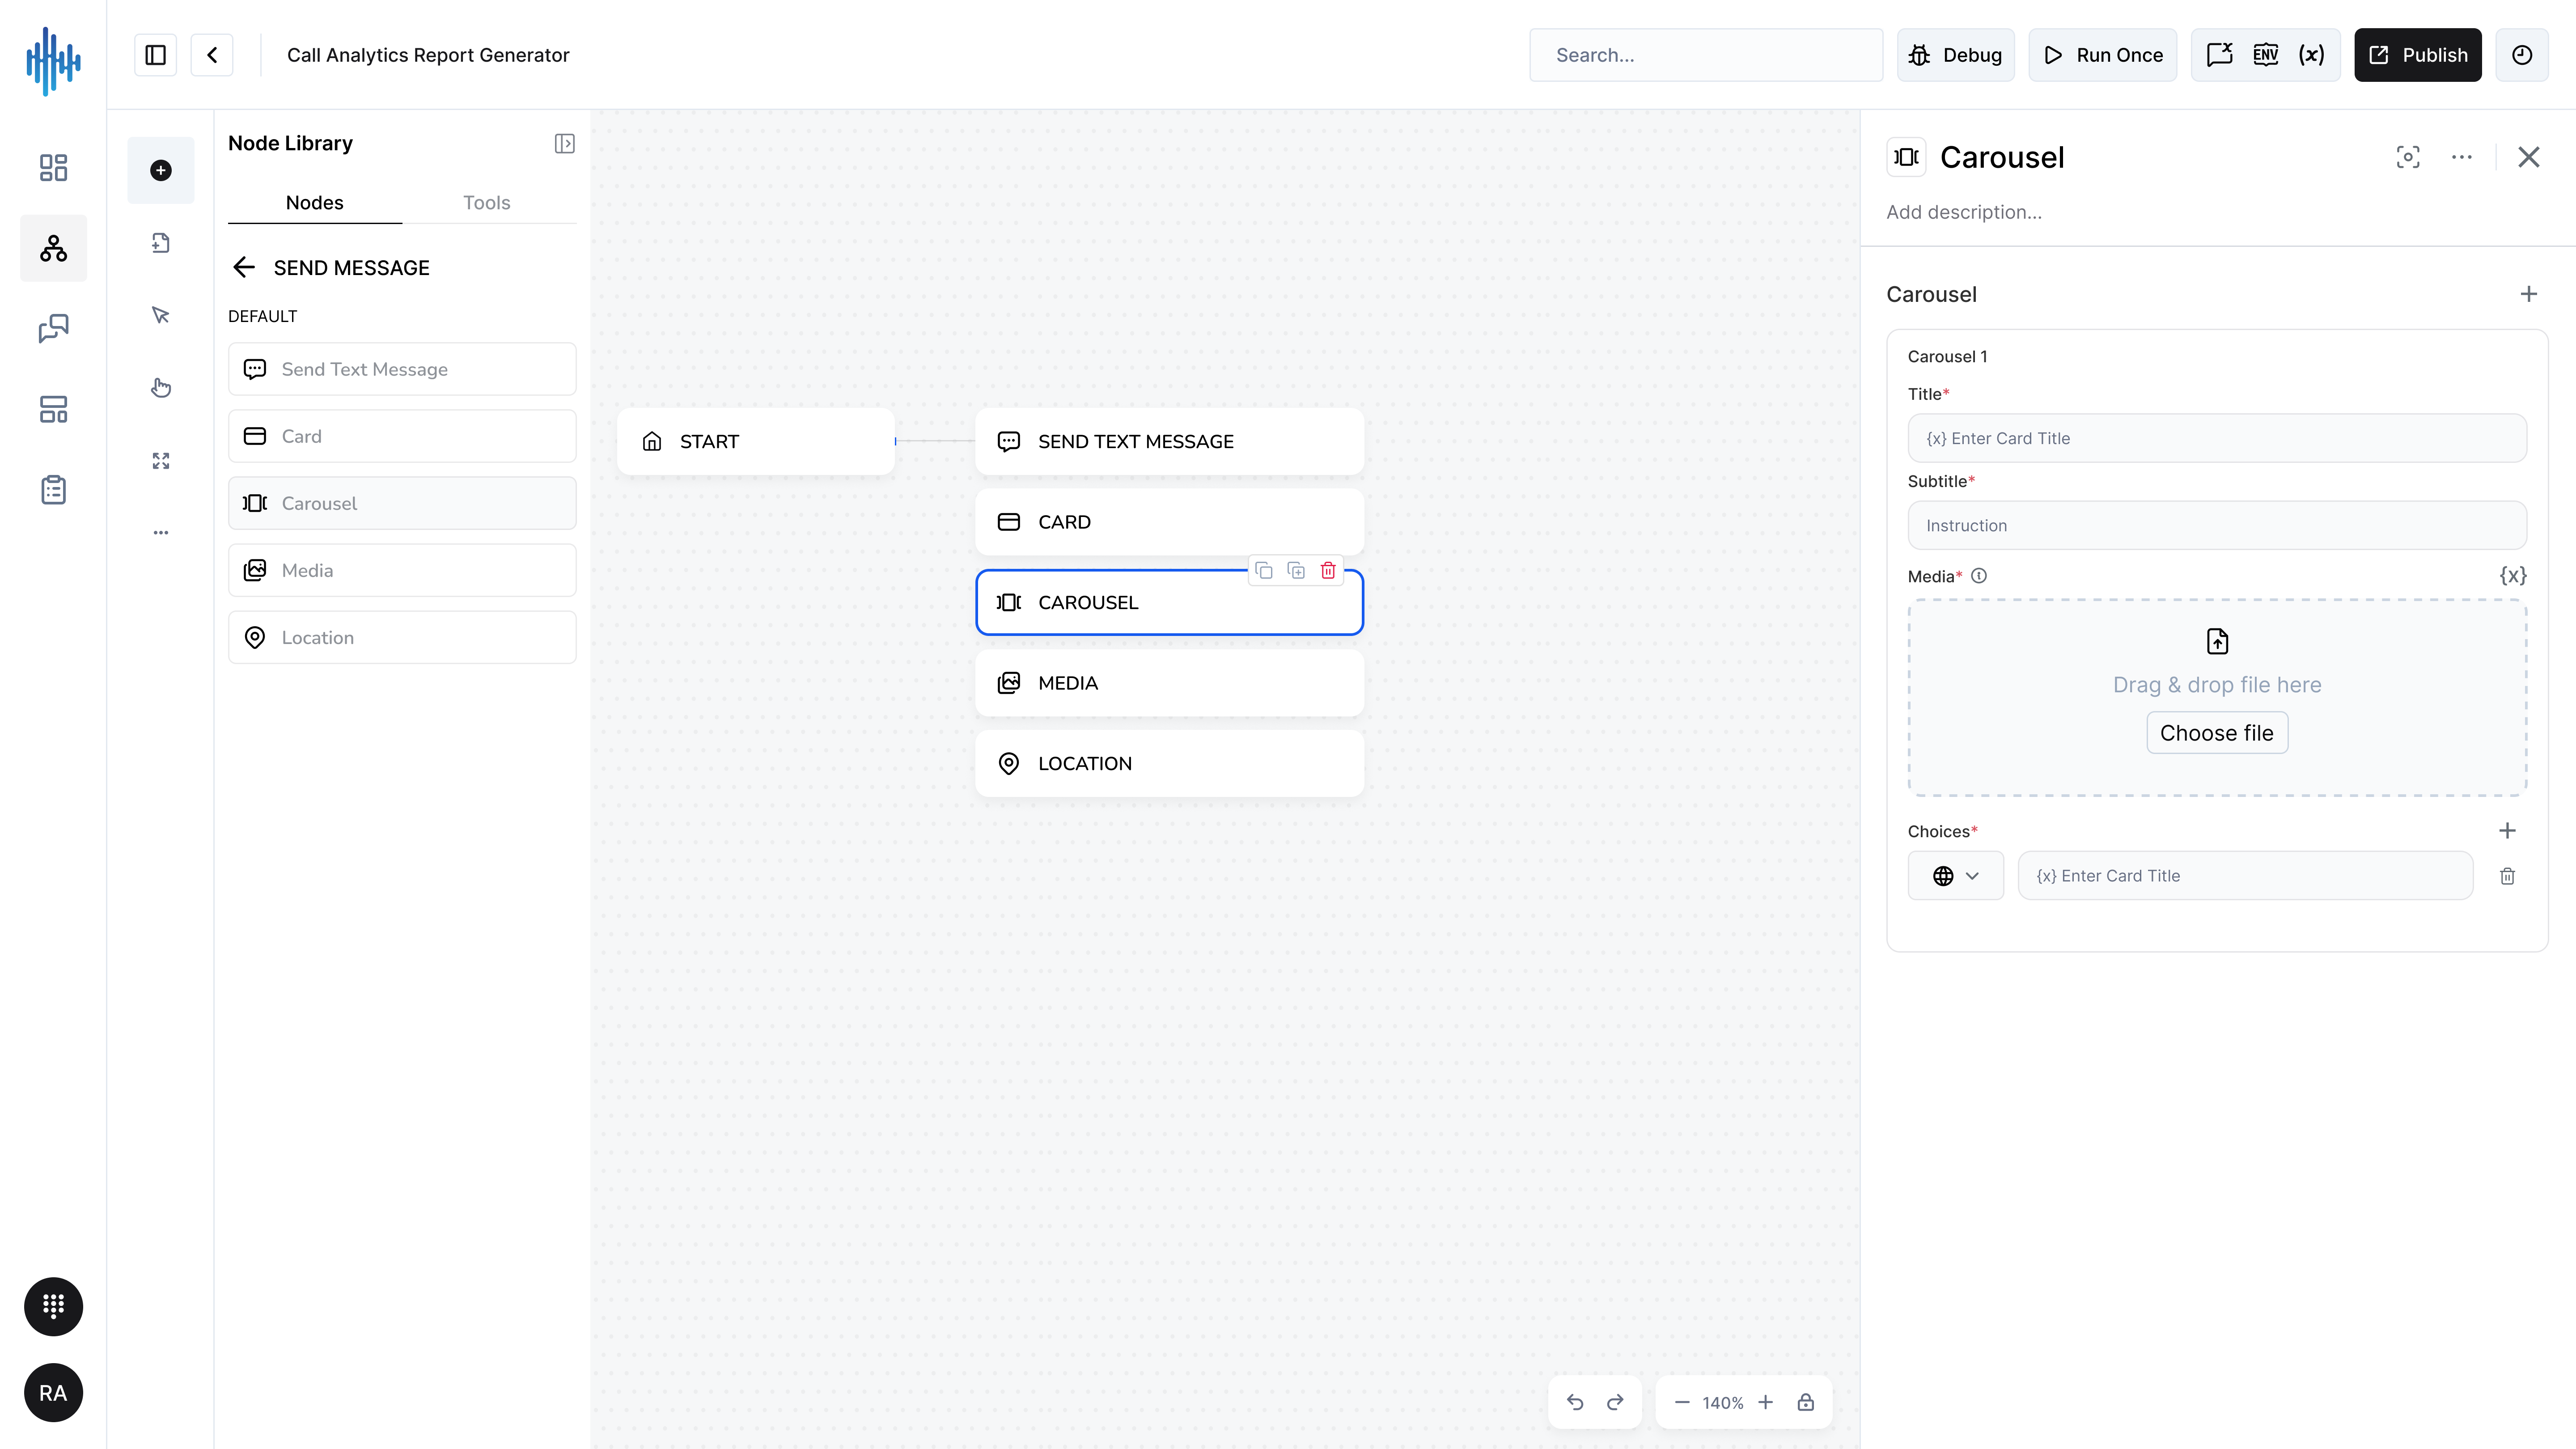Screen dimensions: 2576x1449
Task: Open the dial pad button
Action: pyautogui.click(x=53, y=1306)
